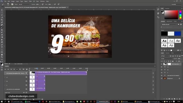Viewport: 183px width, 103px height.
Task: Select the Horizontal Type tool
Action: click(2, 47)
